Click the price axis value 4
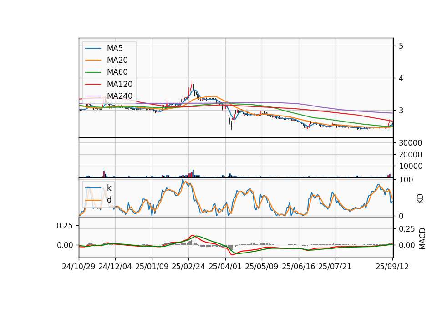This screenshot has width=437, height=314. [401, 78]
